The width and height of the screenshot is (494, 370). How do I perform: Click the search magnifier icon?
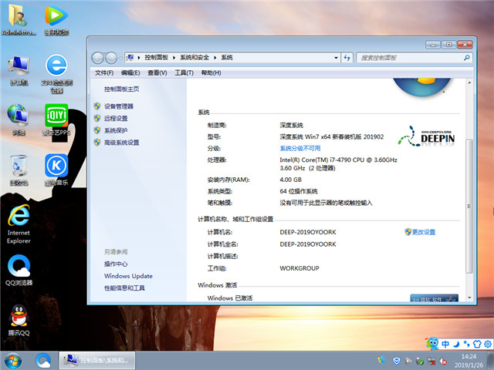point(466,58)
